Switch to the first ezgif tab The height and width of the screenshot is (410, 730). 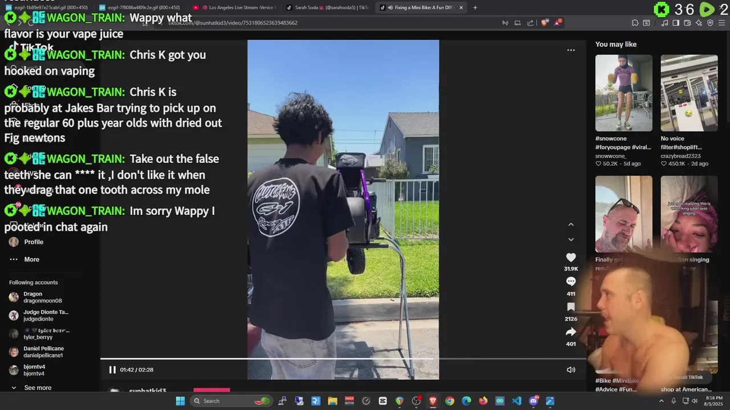[47, 7]
